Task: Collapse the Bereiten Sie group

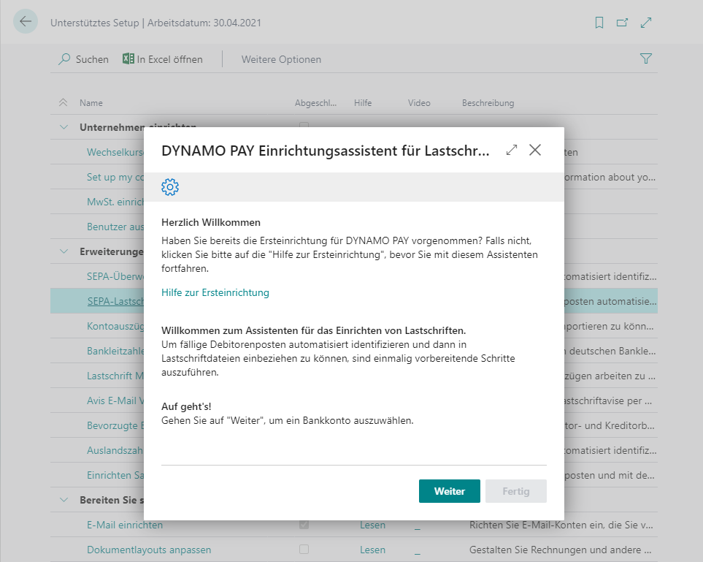Action: (x=64, y=500)
